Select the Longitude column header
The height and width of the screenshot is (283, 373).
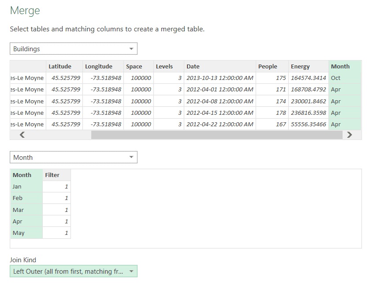point(103,67)
